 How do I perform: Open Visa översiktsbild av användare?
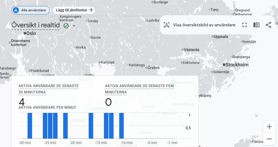click(204, 25)
